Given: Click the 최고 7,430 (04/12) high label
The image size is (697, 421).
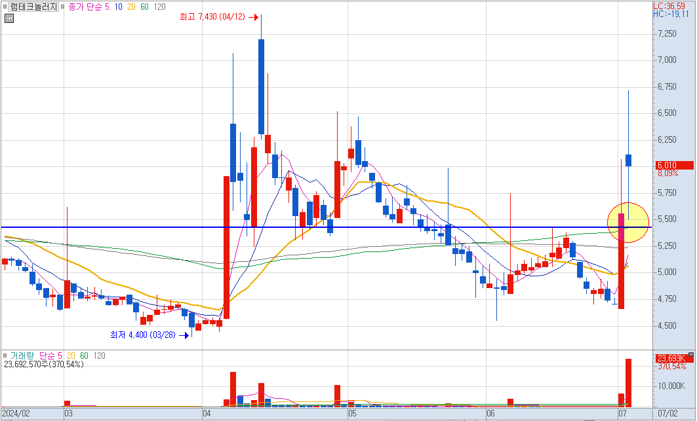Looking at the screenshot, I should (x=212, y=17).
